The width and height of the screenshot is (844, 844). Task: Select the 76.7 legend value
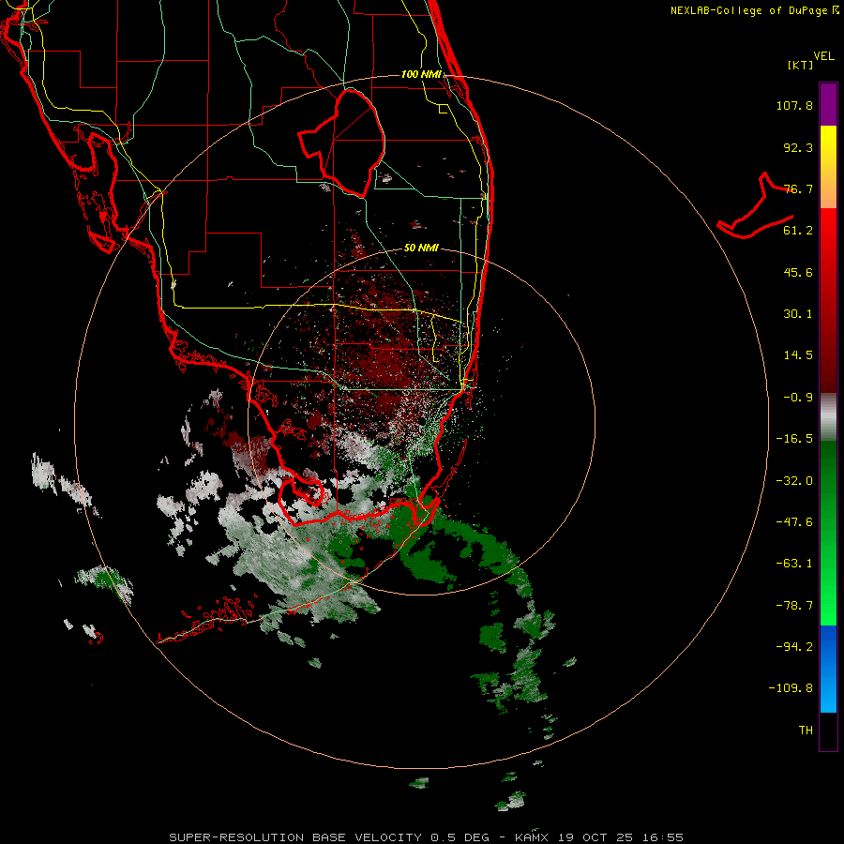coord(798,188)
